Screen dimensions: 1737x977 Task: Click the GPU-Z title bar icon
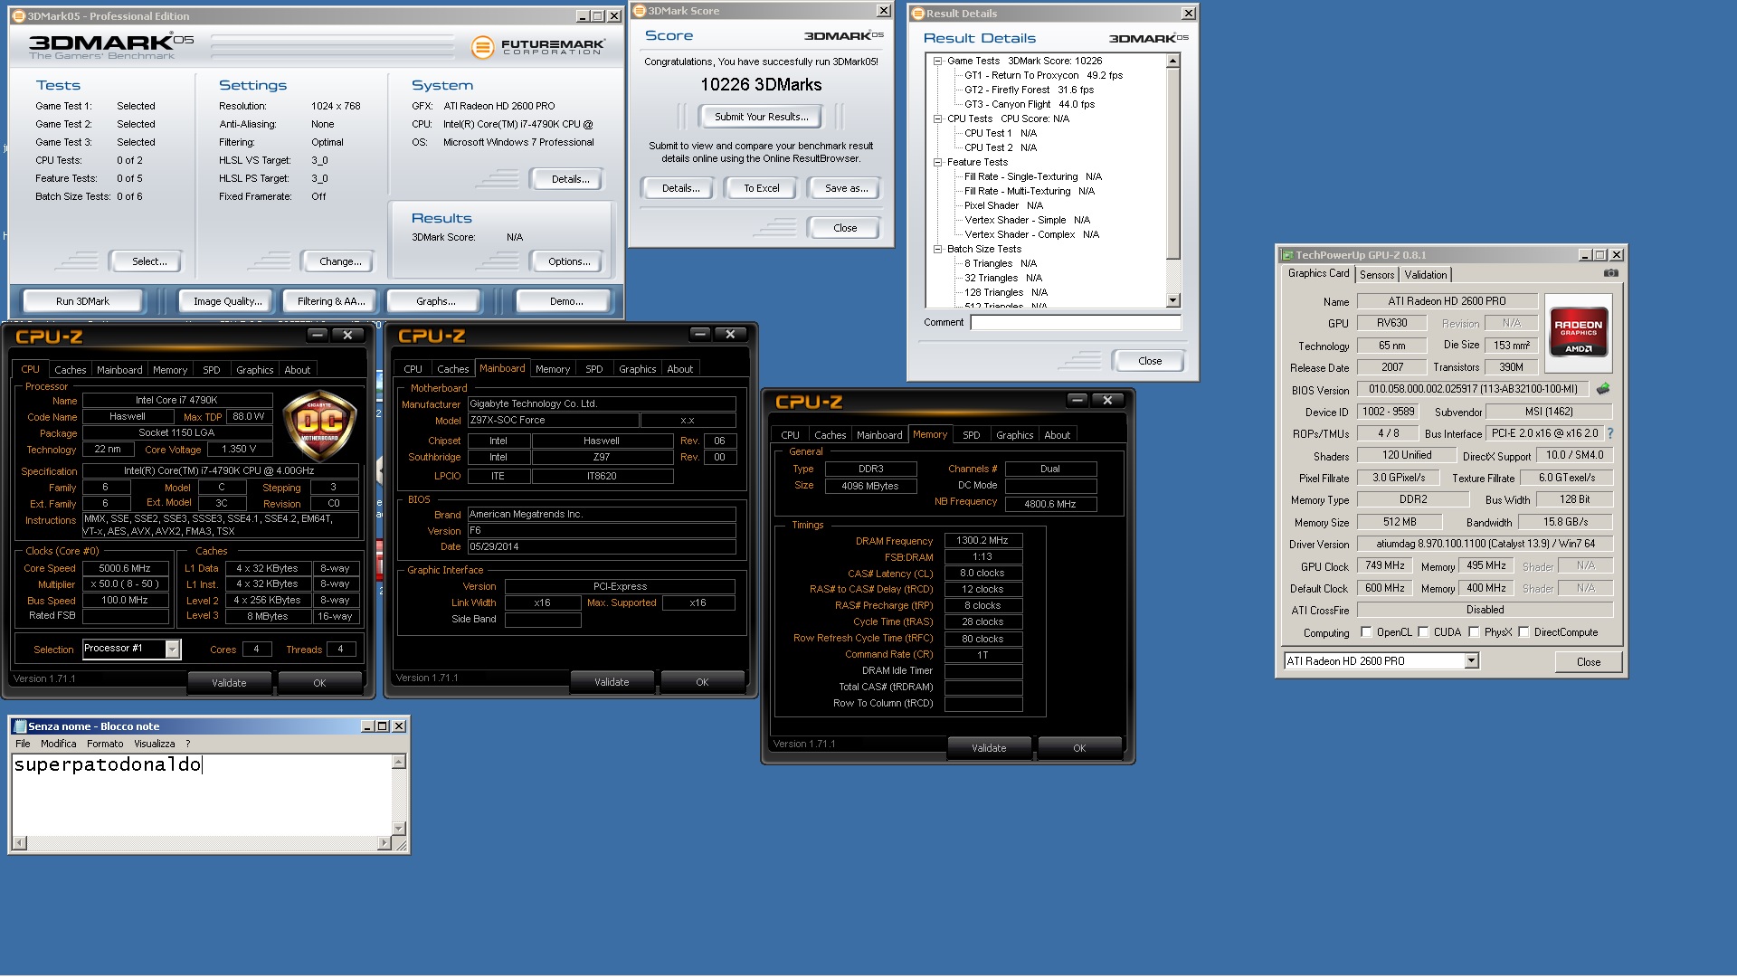pos(1287,255)
